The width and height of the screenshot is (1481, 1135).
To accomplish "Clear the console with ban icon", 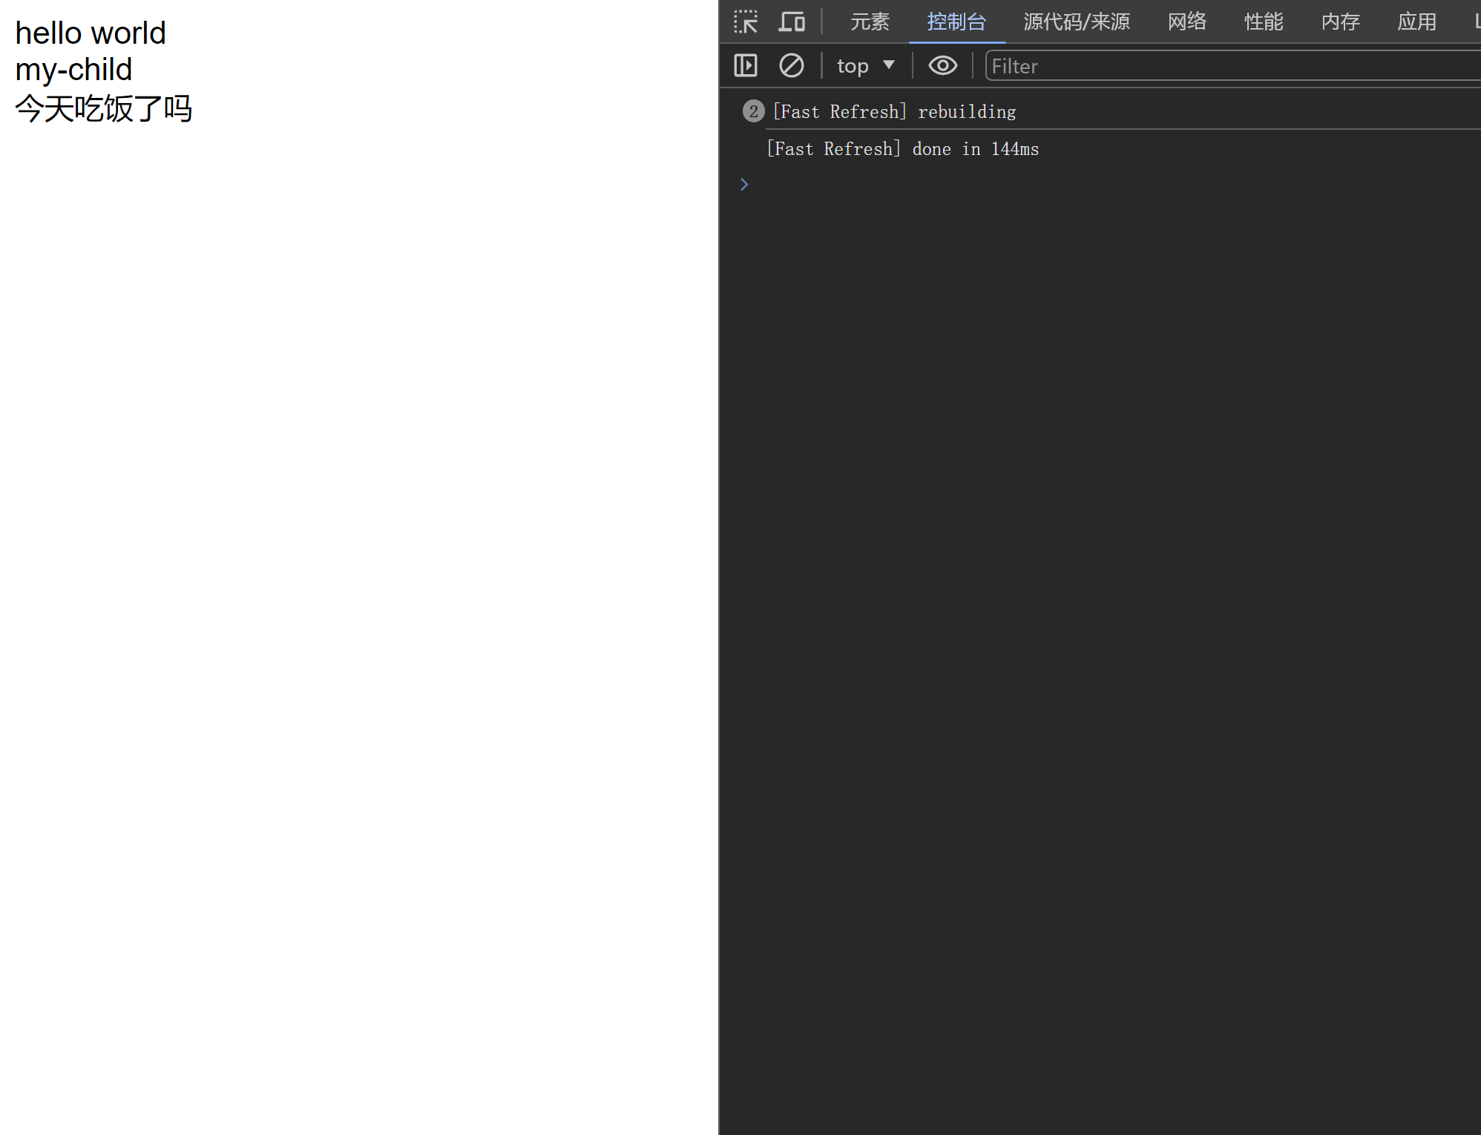I will (791, 66).
